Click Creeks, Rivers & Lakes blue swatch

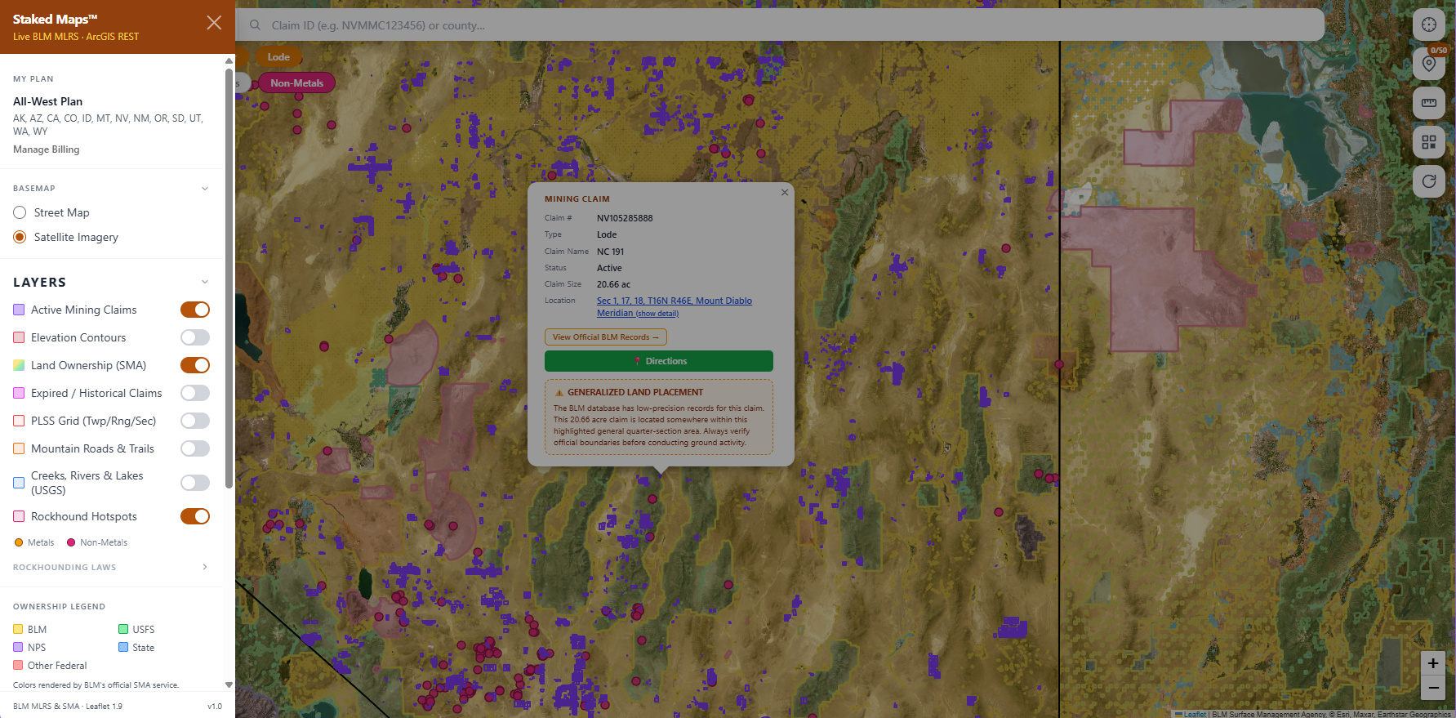(x=19, y=483)
